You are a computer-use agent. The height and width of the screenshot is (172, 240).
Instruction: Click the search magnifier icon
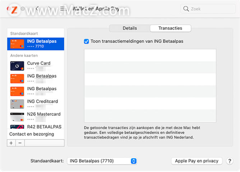(x=186, y=9)
